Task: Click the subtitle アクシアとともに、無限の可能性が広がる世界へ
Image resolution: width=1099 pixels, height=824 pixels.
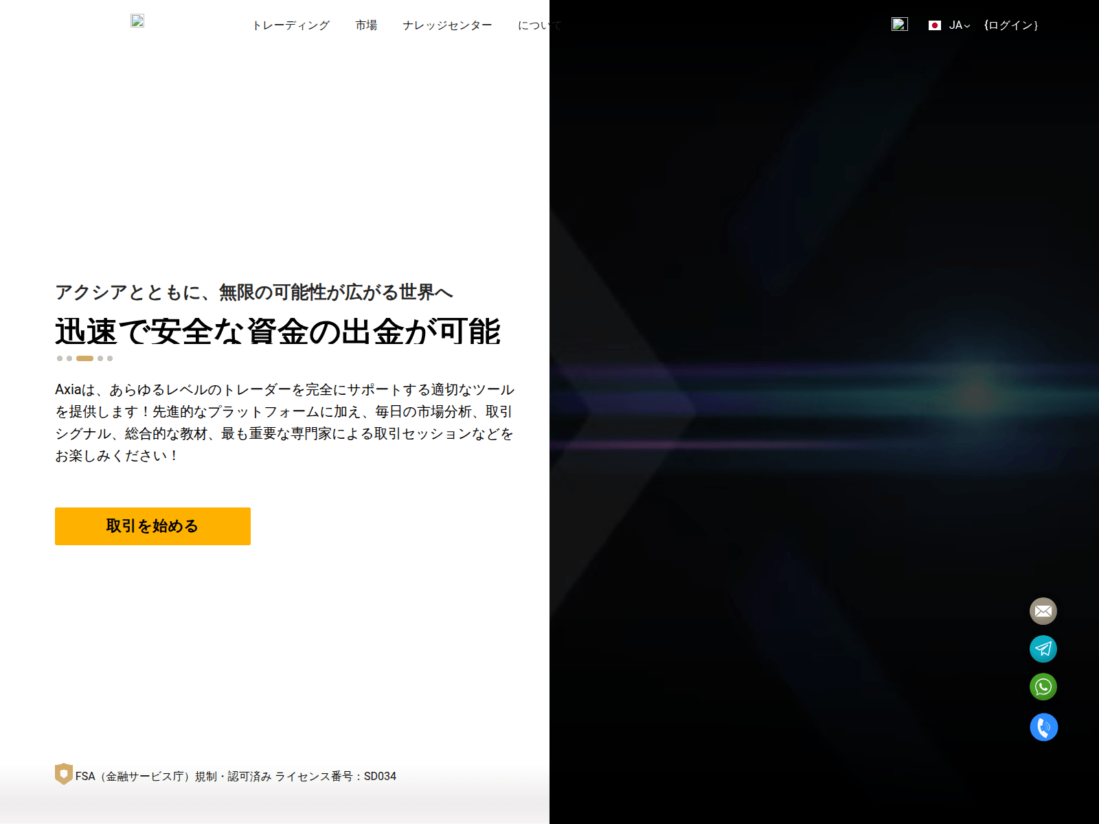Action: [254, 293]
